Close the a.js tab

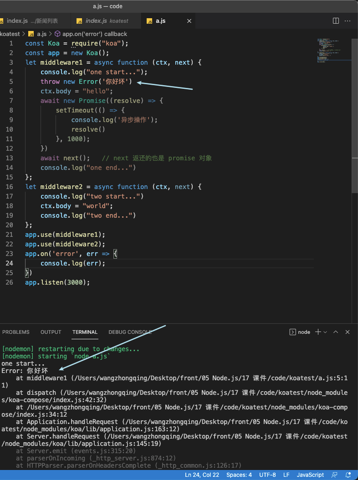click(189, 21)
